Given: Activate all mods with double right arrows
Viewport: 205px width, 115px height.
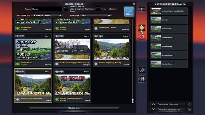Looking at the screenshot, I should pyautogui.click(x=142, y=70).
